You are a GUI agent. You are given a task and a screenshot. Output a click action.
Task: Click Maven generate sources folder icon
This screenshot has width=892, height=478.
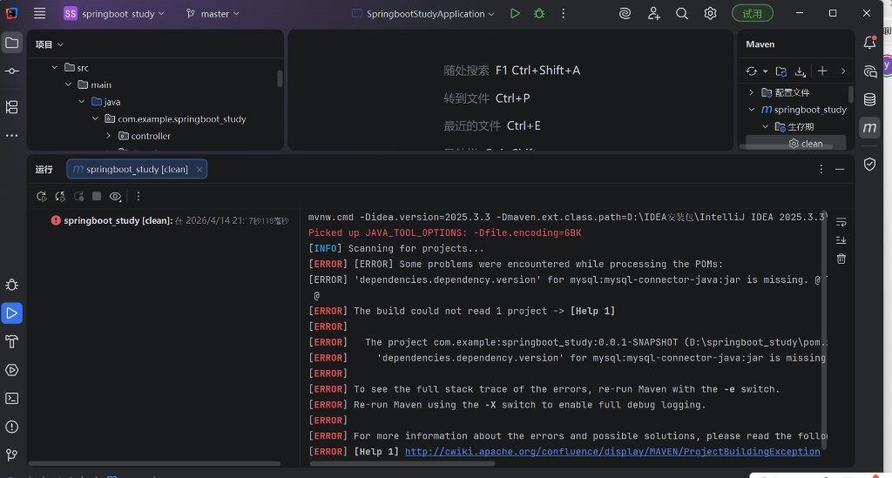pos(781,71)
